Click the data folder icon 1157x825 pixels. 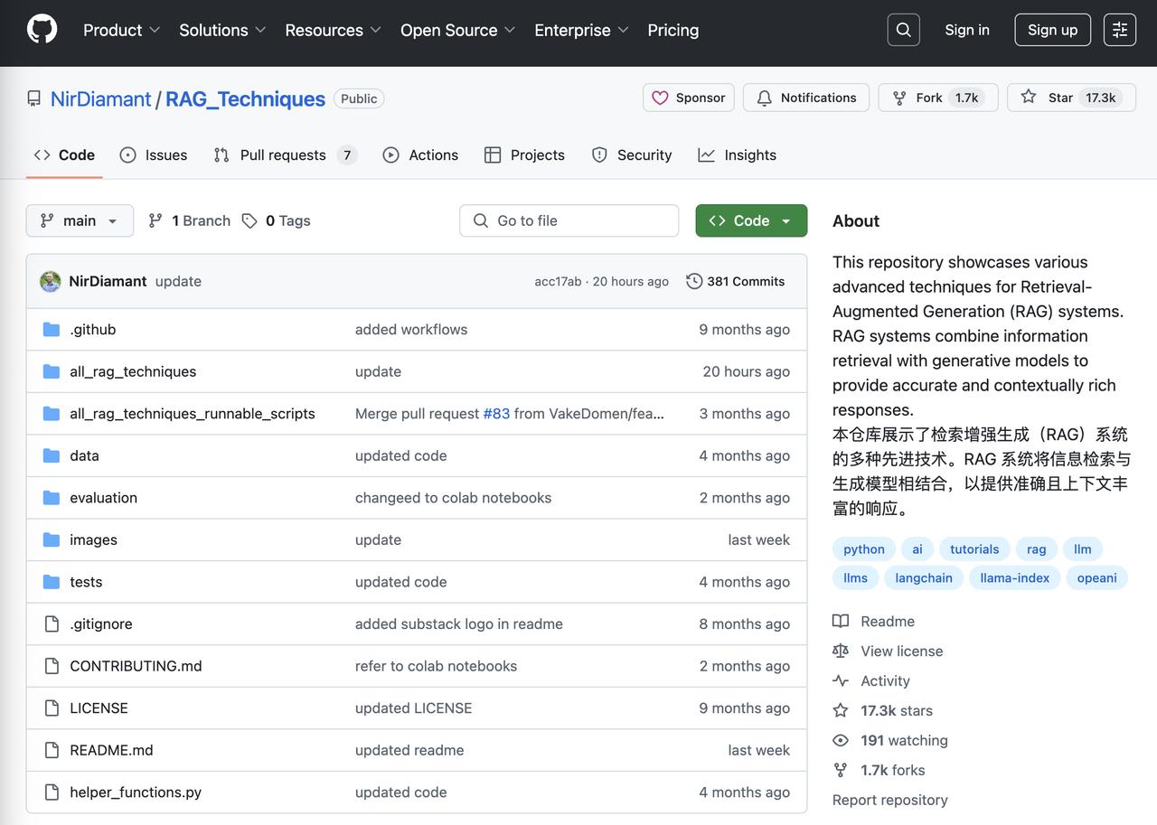tap(52, 455)
